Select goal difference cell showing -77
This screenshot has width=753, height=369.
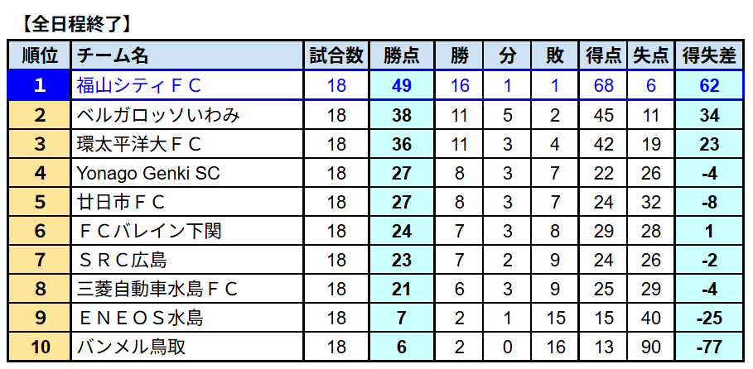[708, 347]
